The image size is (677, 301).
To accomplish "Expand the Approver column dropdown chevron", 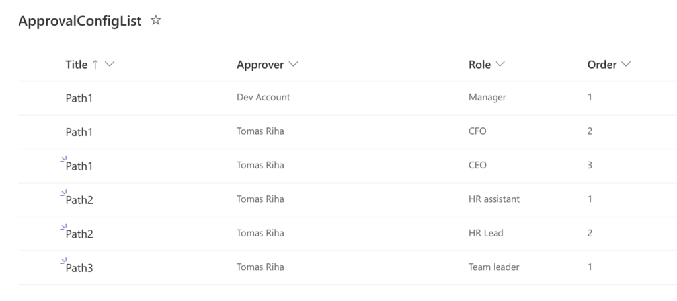I will coord(293,64).
